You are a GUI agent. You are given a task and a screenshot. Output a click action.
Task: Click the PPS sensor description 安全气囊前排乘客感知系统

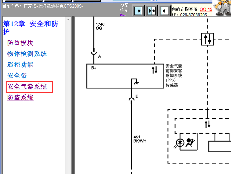tap(174, 75)
